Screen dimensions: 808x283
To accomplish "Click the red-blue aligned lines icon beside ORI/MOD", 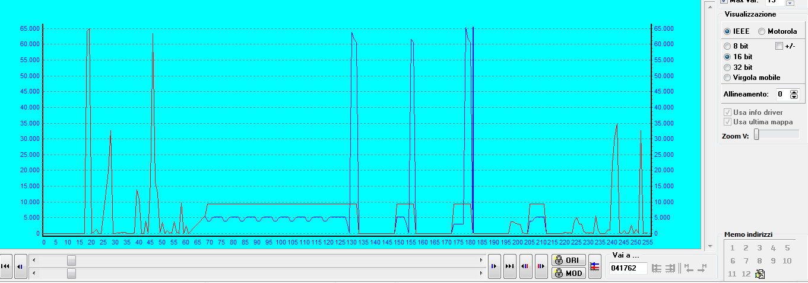I will pos(595,266).
